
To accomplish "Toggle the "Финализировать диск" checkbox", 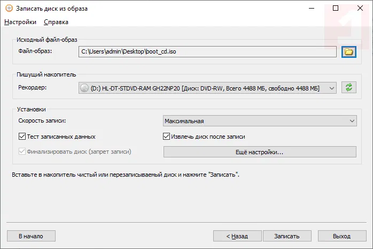I will 22,152.
